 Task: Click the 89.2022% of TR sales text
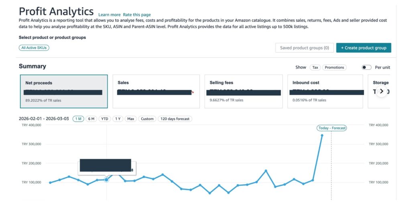[x=43, y=100]
